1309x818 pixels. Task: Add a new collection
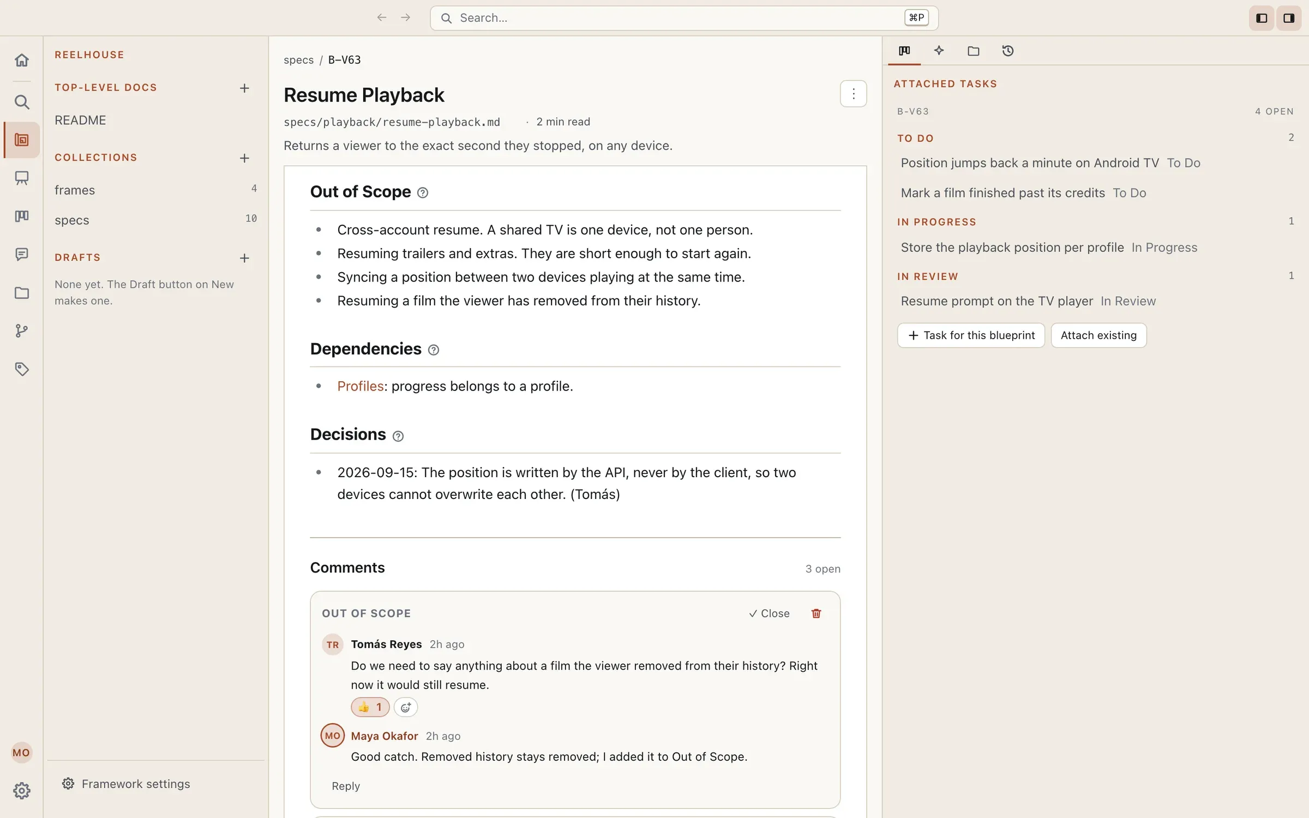pyautogui.click(x=244, y=158)
